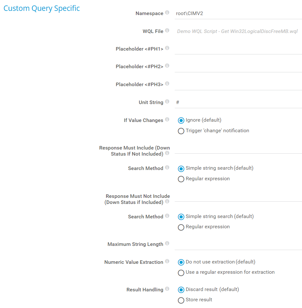Click the Placeholder <#PH3> input field
This screenshot has height=308, width=302.
238,85
